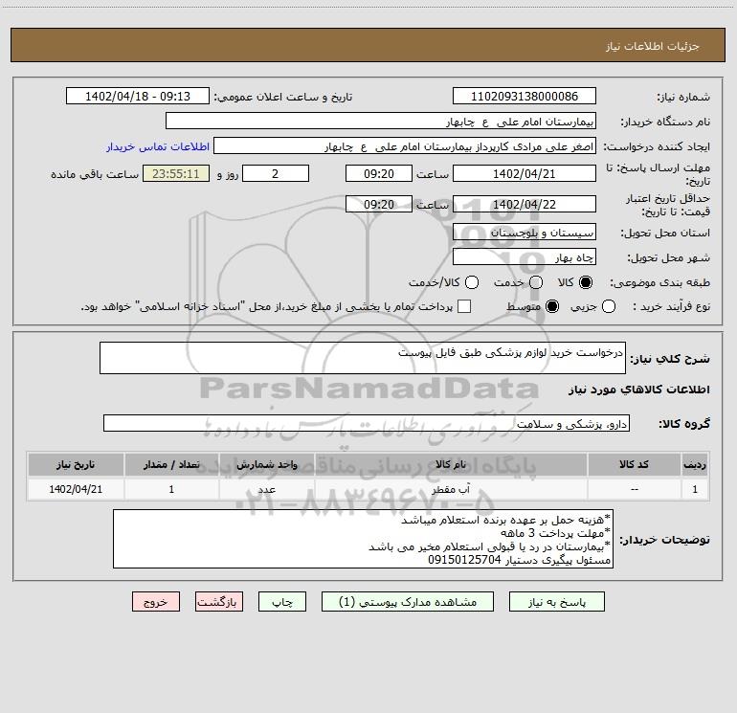Image resolution: width=737 pixels, height=713 pixels.
Task: Click the buyer notes text area
Action: [363, 539]
